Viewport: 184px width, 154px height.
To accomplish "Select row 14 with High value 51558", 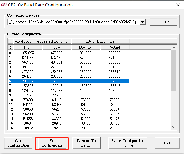I will click(69, 119).
